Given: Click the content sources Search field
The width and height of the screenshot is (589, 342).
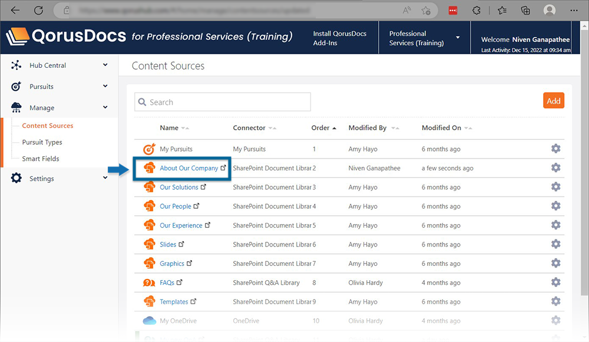Looking at the screenshot, I should (x=223, y=102).
